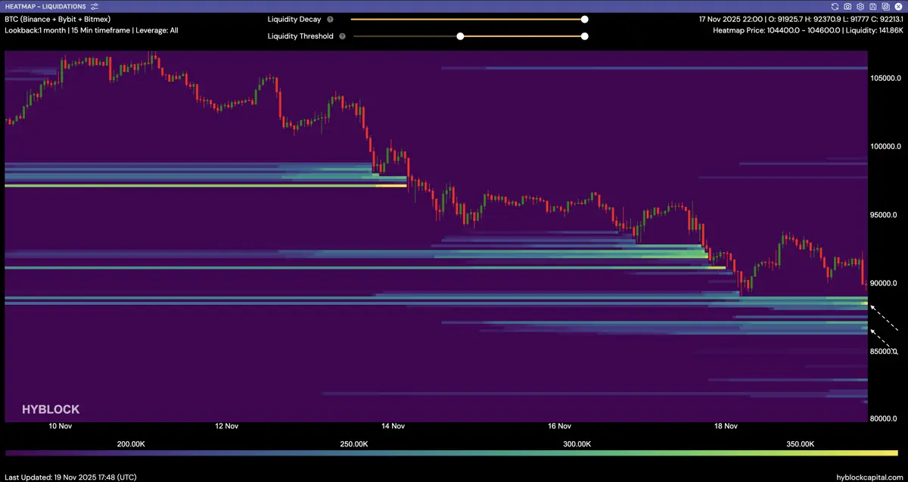The image size is (908, 482).
Task: Click the Liquidity Threshold help icon
Action: [x=343, y=36]
